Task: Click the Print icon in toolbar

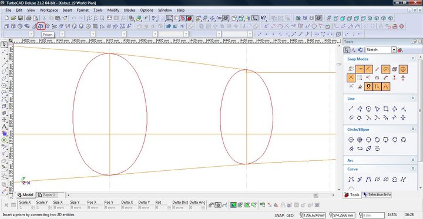Action: click(29, 18)
